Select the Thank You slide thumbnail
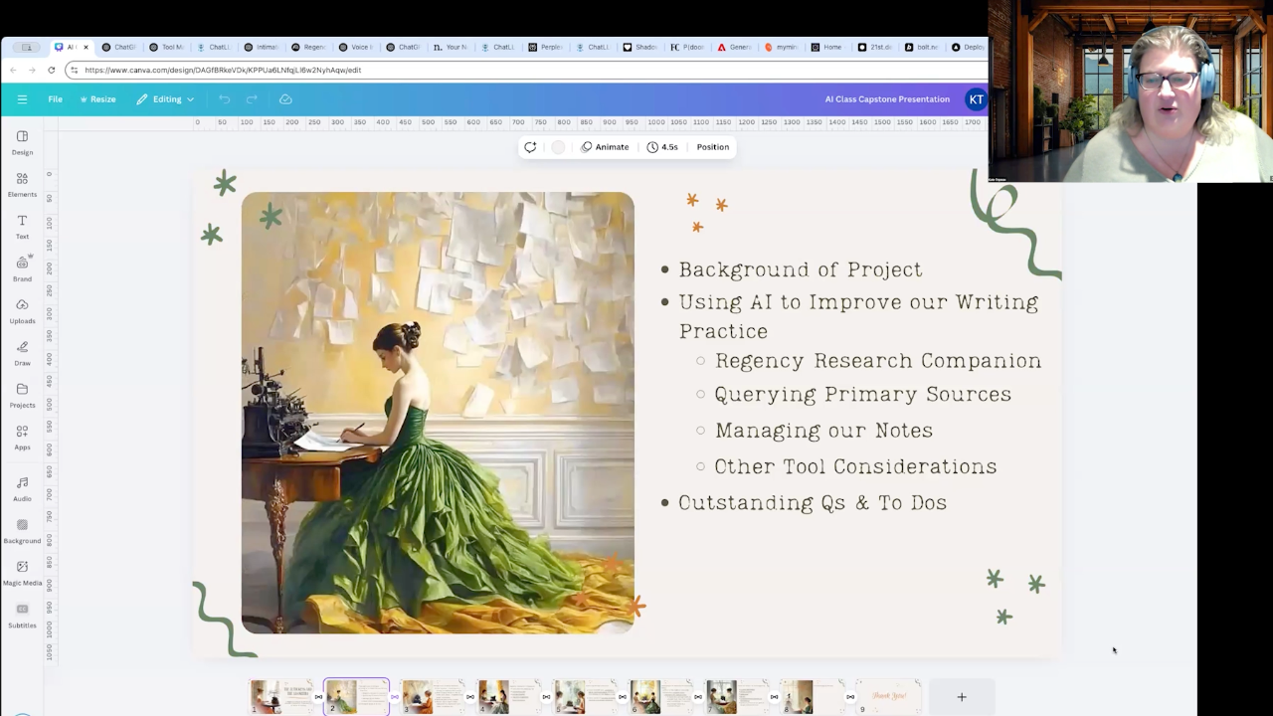 [889, 696]
